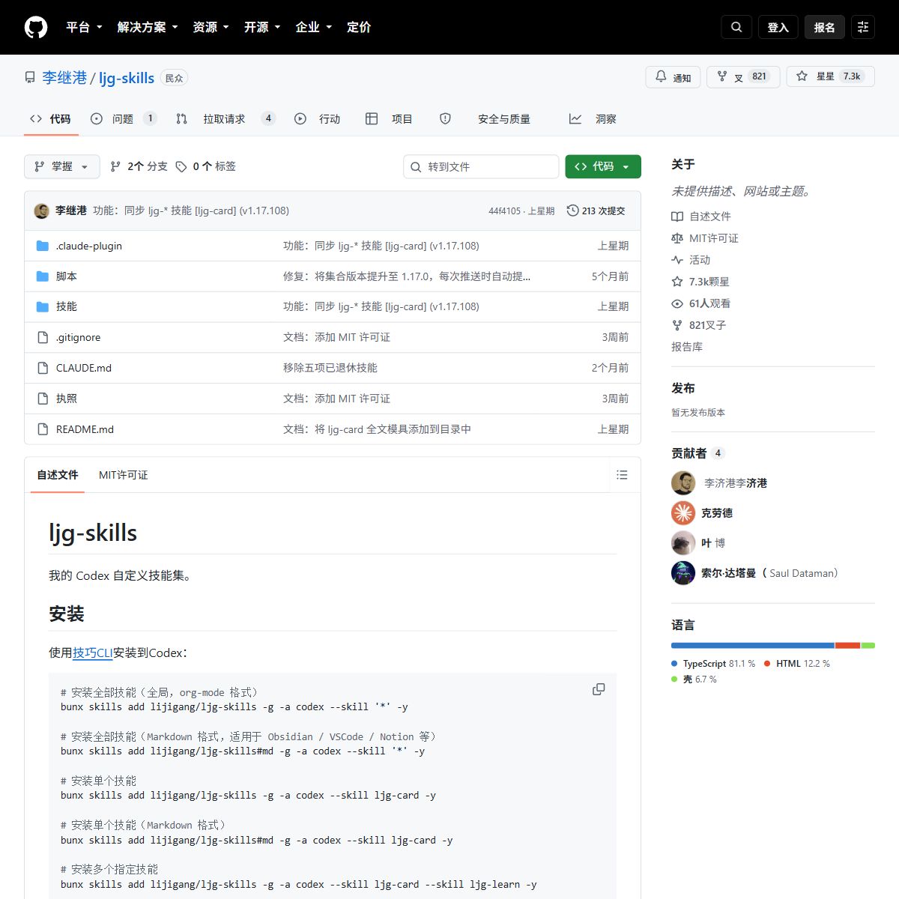This screenshot has height=899, width=899.
Task: Open the README outline list icon
Action: click(622, 475)
